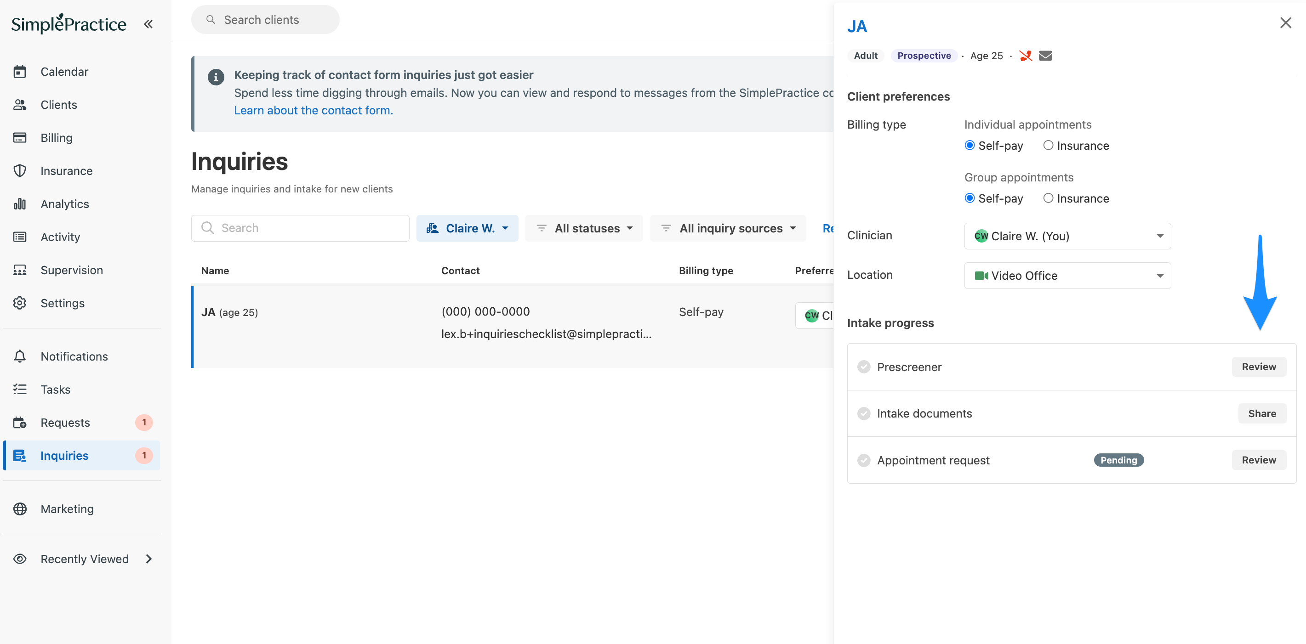Open the All statuses filter dropdown
This screenshot has width=1306, height=644.
584,228
